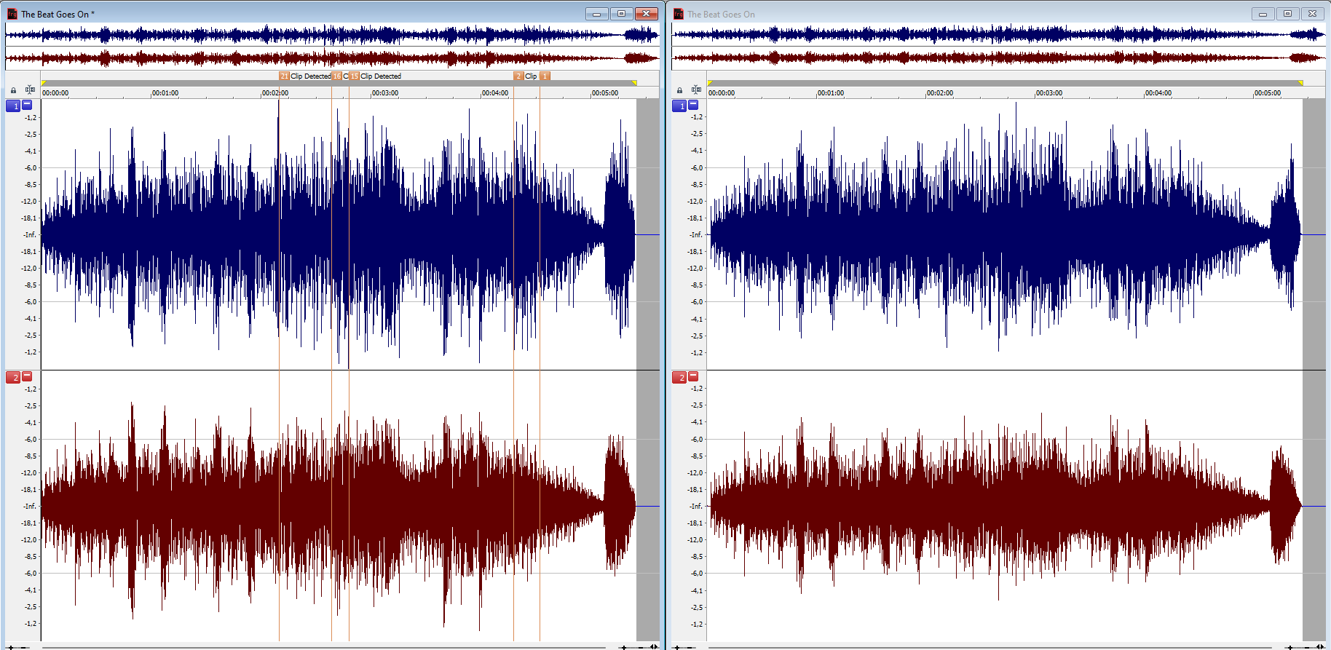Click 00:03:00 on the right window time ruler

(1049, 93)
